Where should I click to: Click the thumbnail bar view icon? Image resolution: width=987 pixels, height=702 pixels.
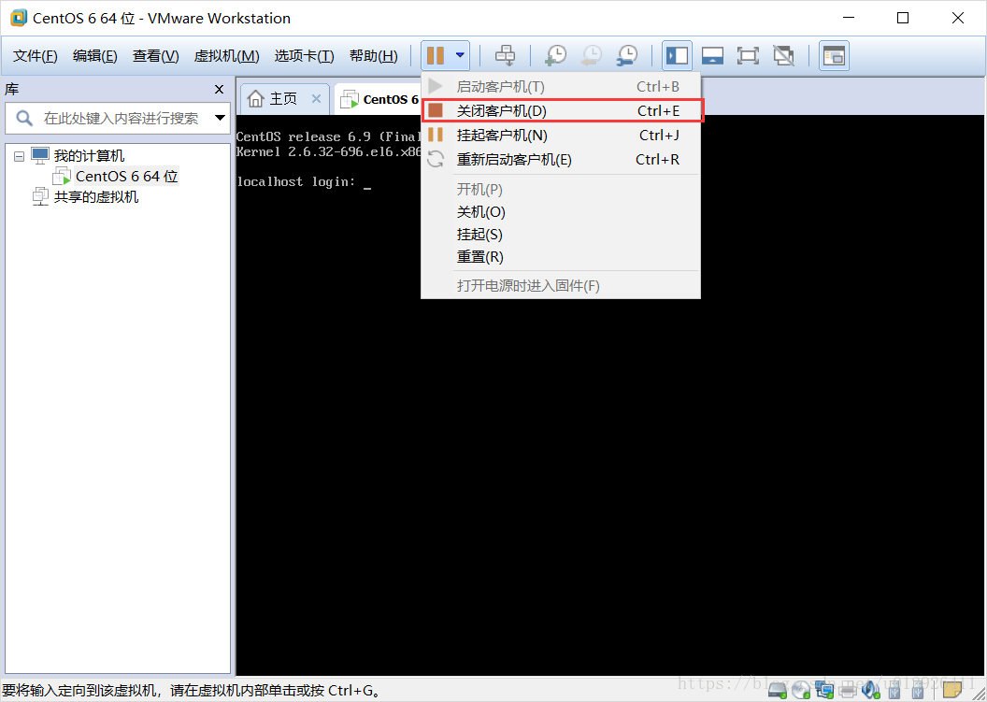(x=712, y=55)
